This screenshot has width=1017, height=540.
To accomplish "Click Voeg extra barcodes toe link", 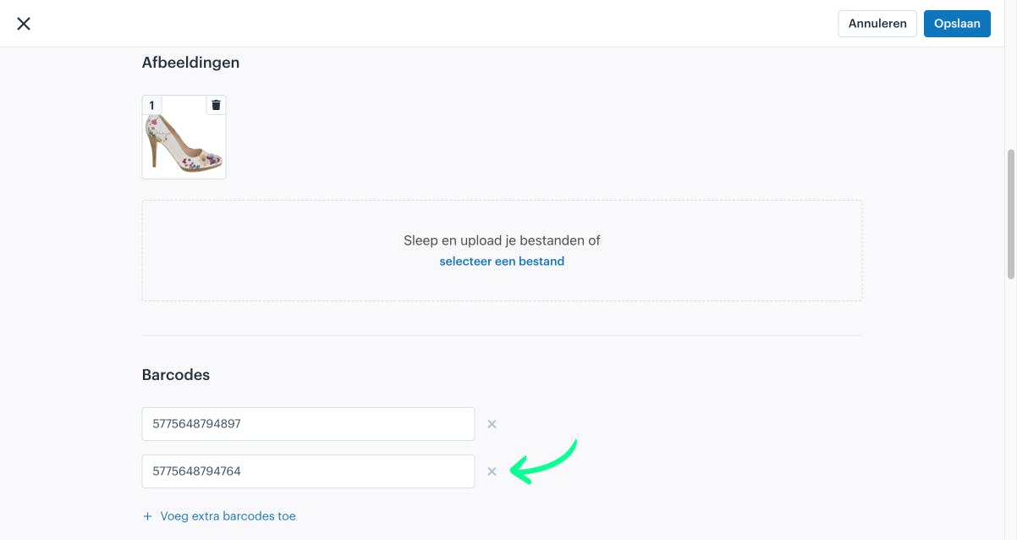I will point(228,516).
